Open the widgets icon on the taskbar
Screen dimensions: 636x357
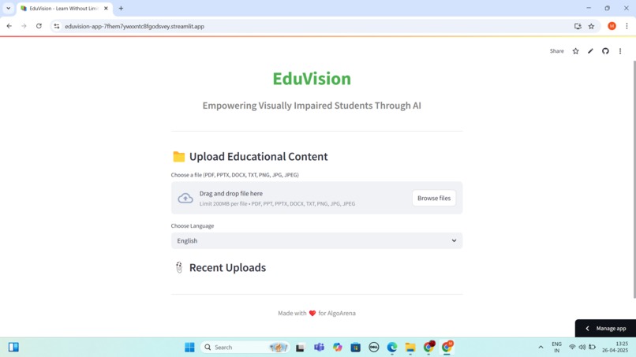pos(13,348)
